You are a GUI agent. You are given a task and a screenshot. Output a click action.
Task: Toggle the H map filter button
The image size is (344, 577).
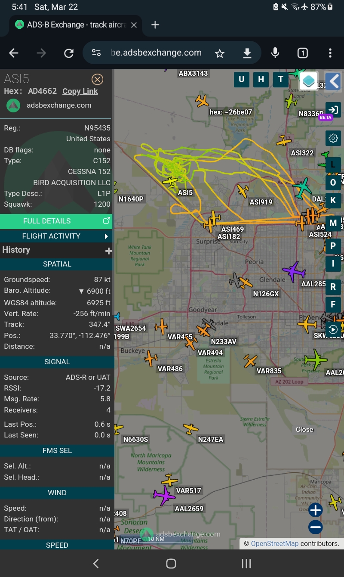pos(261,79)
